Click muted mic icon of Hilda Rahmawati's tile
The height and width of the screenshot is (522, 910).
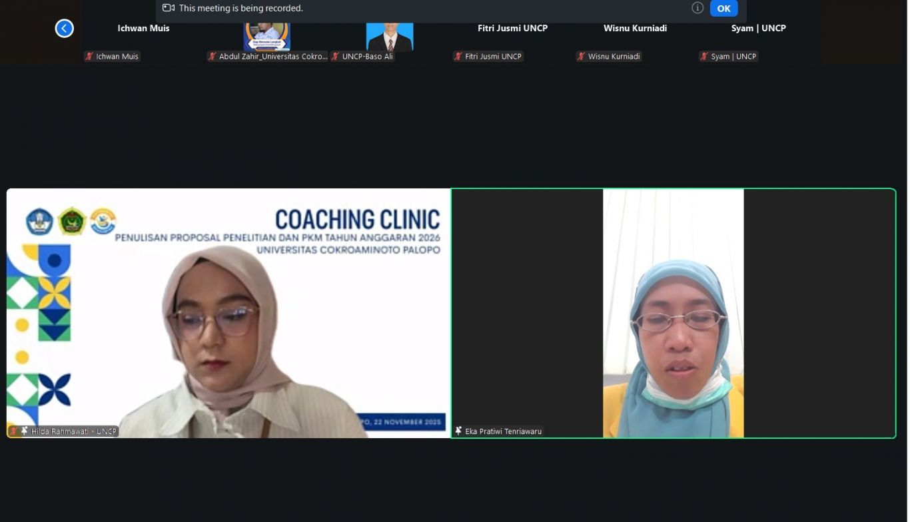pyautogui.click(x=13, y=431)
